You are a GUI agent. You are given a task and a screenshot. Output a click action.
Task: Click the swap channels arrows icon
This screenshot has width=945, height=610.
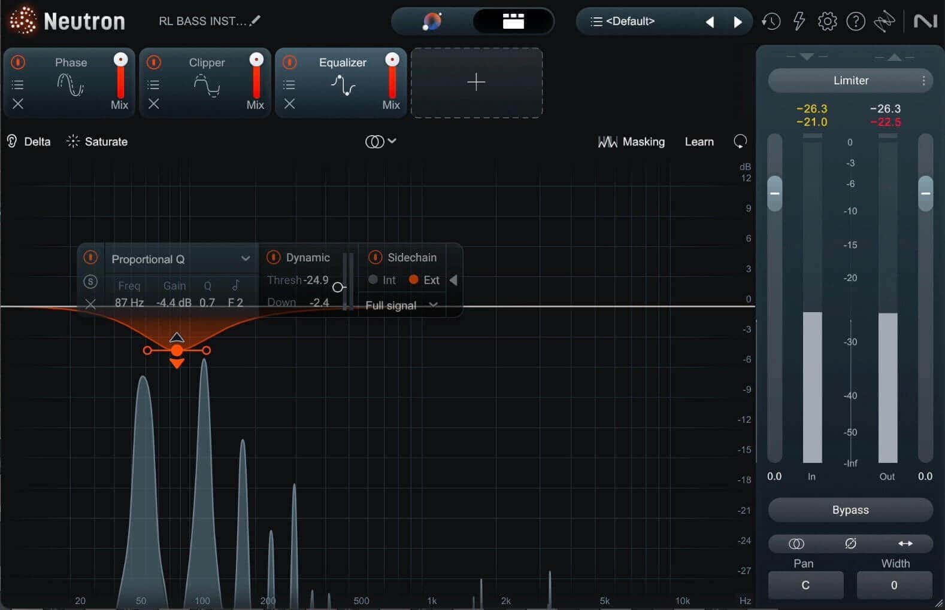tap(905, 544)
